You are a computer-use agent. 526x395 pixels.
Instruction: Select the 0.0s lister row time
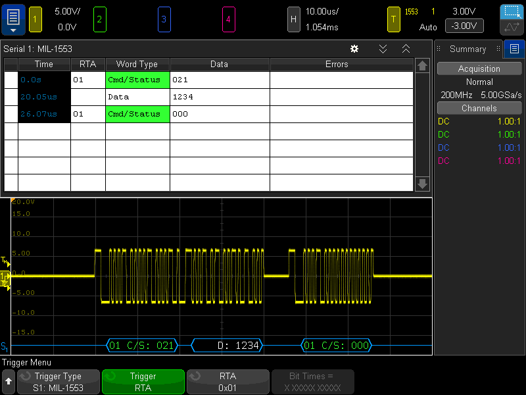tap(44, 80)
